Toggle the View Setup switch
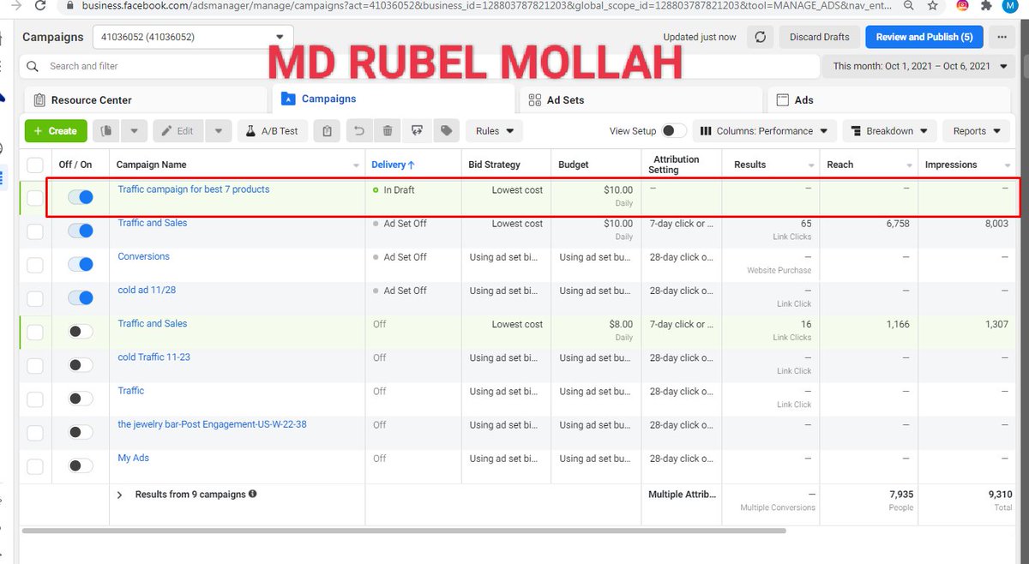Viewport: 1029px width, 564px height. tap(674, 131)
